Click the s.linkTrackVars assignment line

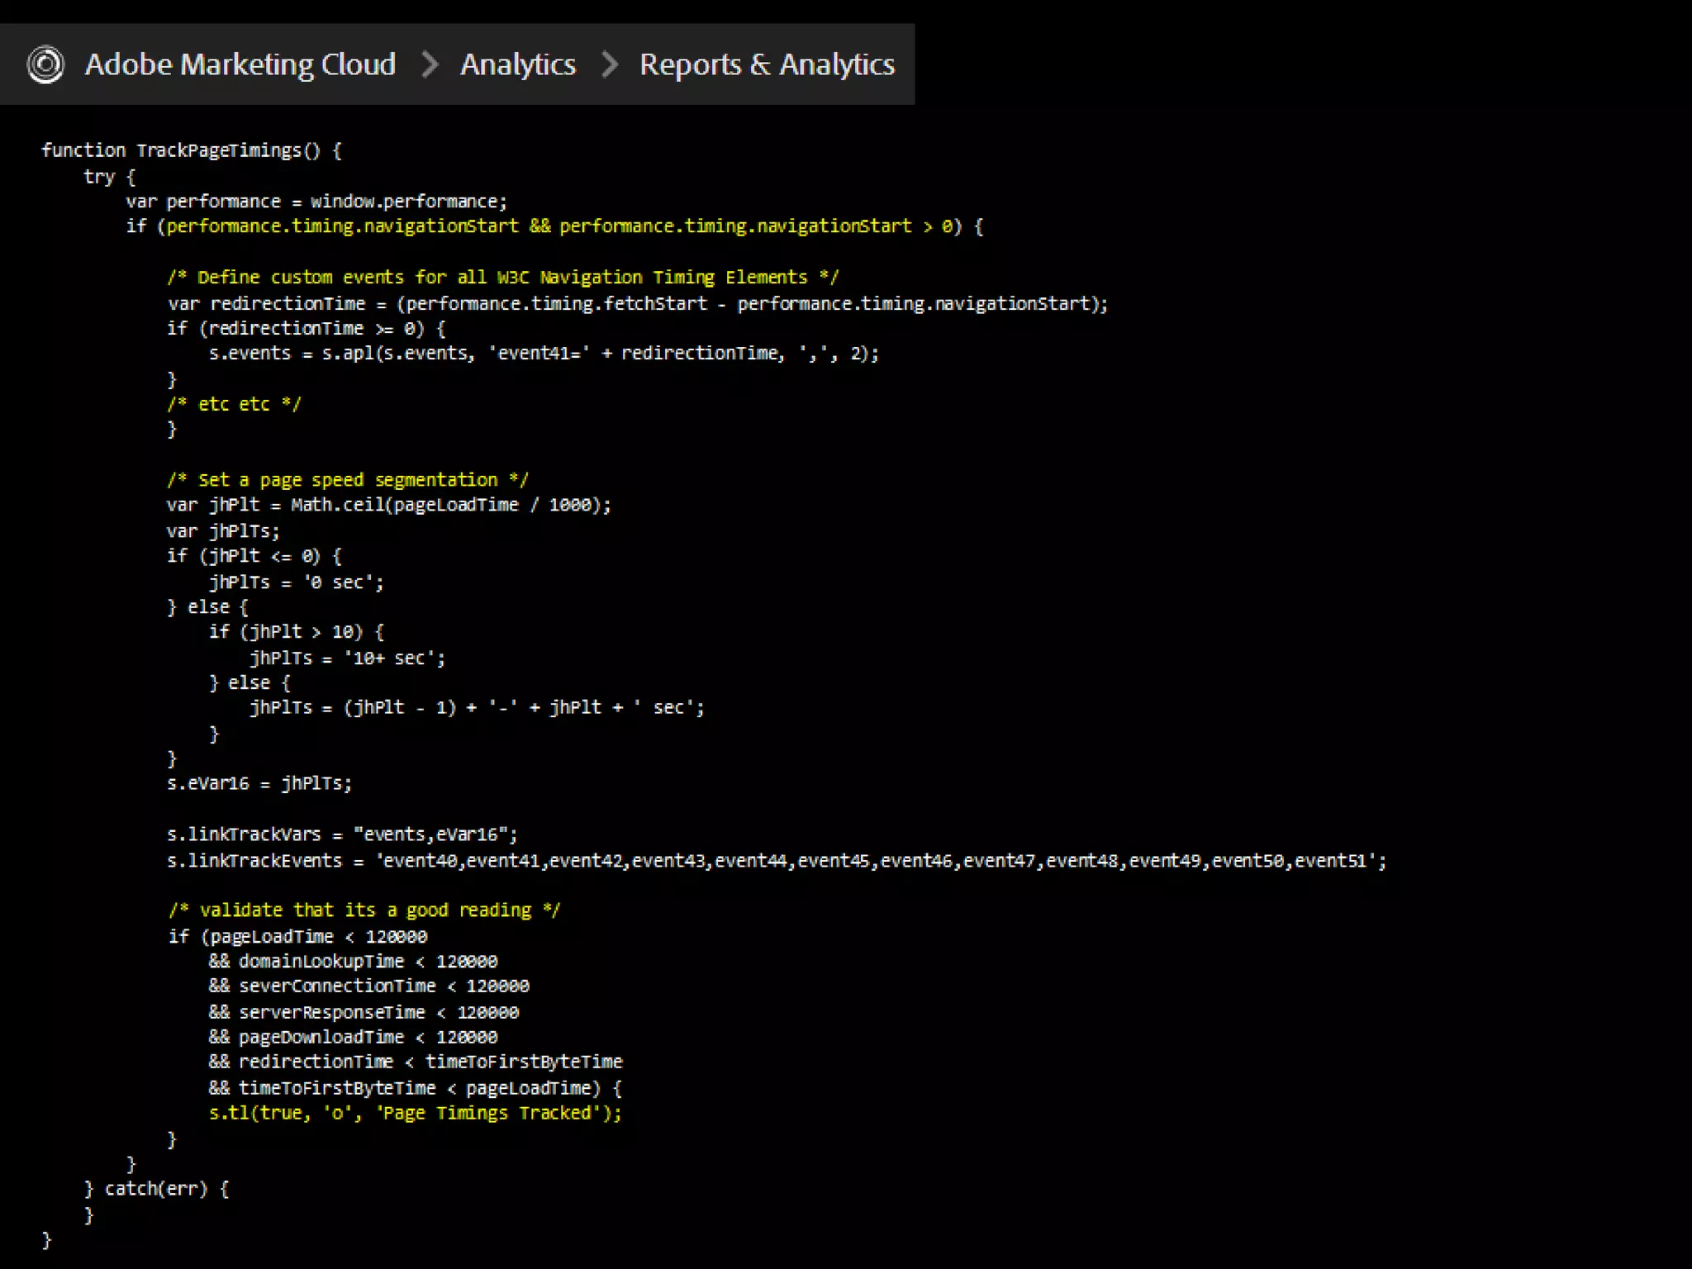341,834
